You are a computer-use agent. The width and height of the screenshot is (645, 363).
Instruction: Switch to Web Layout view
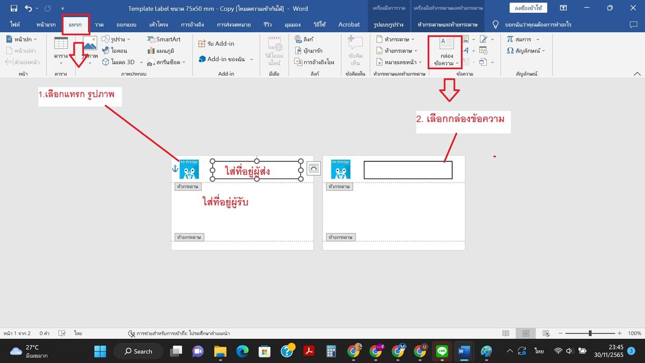pyautogui.click(x=546, y=333)
